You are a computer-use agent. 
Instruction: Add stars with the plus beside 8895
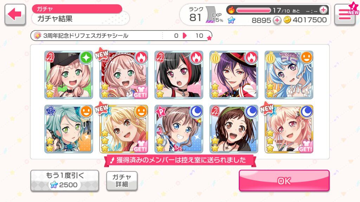tap(277, 20)
